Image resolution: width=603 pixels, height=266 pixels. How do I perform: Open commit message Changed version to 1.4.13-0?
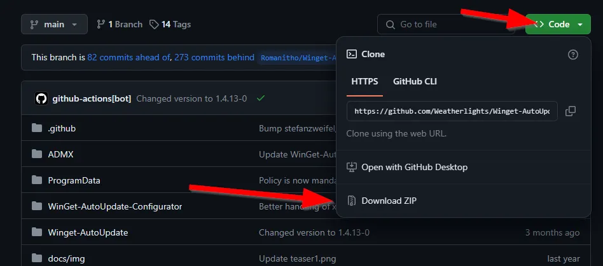(x=191, y=98)
